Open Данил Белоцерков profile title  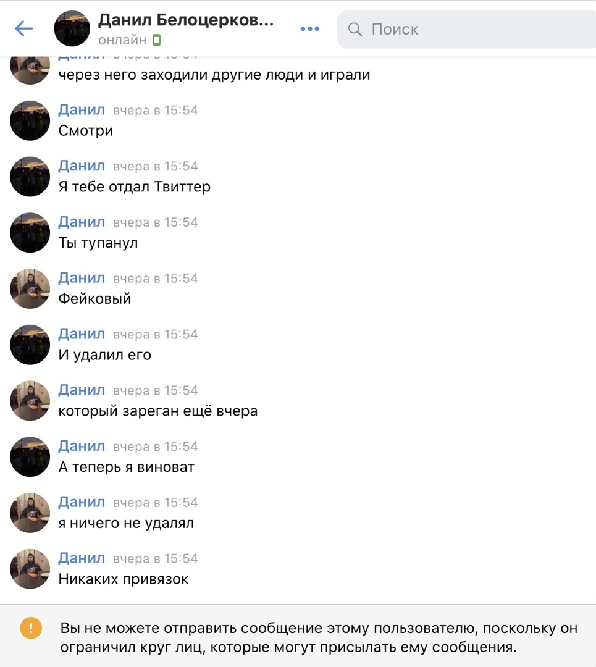[186, 20]
